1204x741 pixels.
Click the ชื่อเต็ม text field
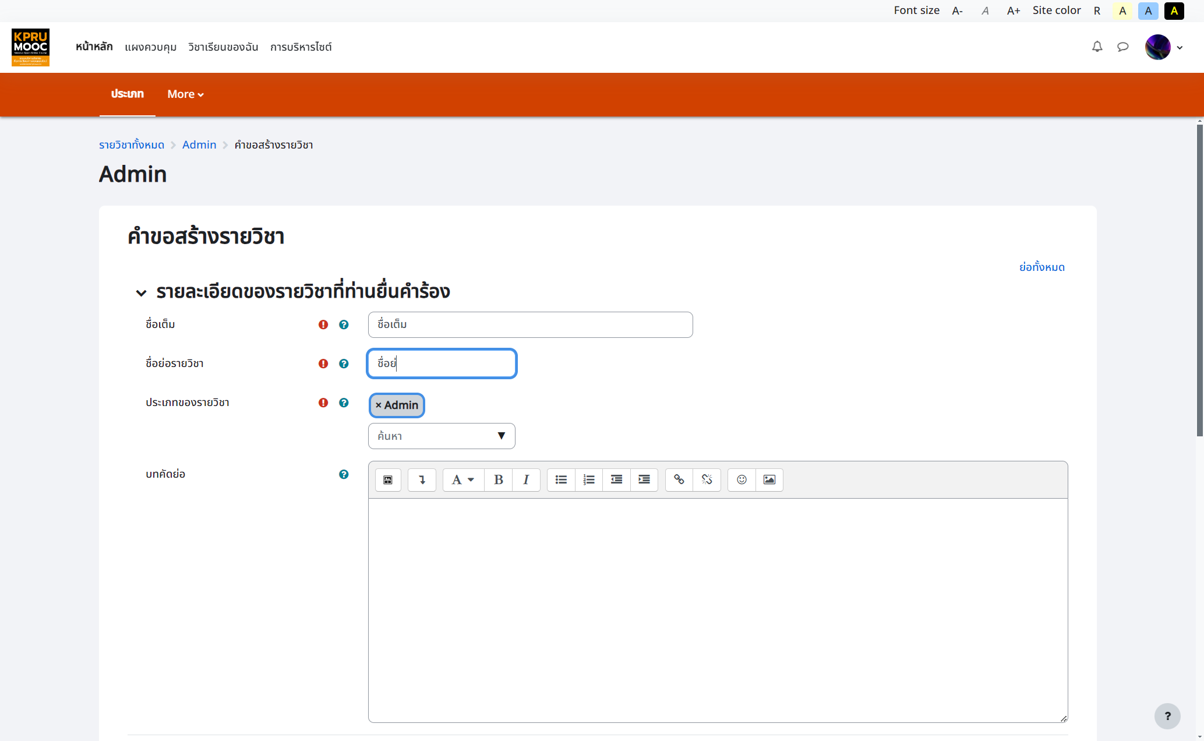pyautogui.click(x=530, y=324)
